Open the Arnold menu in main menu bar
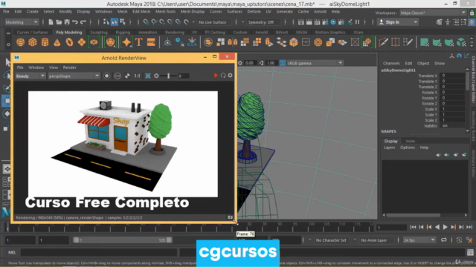The image size is (476, 267). (320, 12)
